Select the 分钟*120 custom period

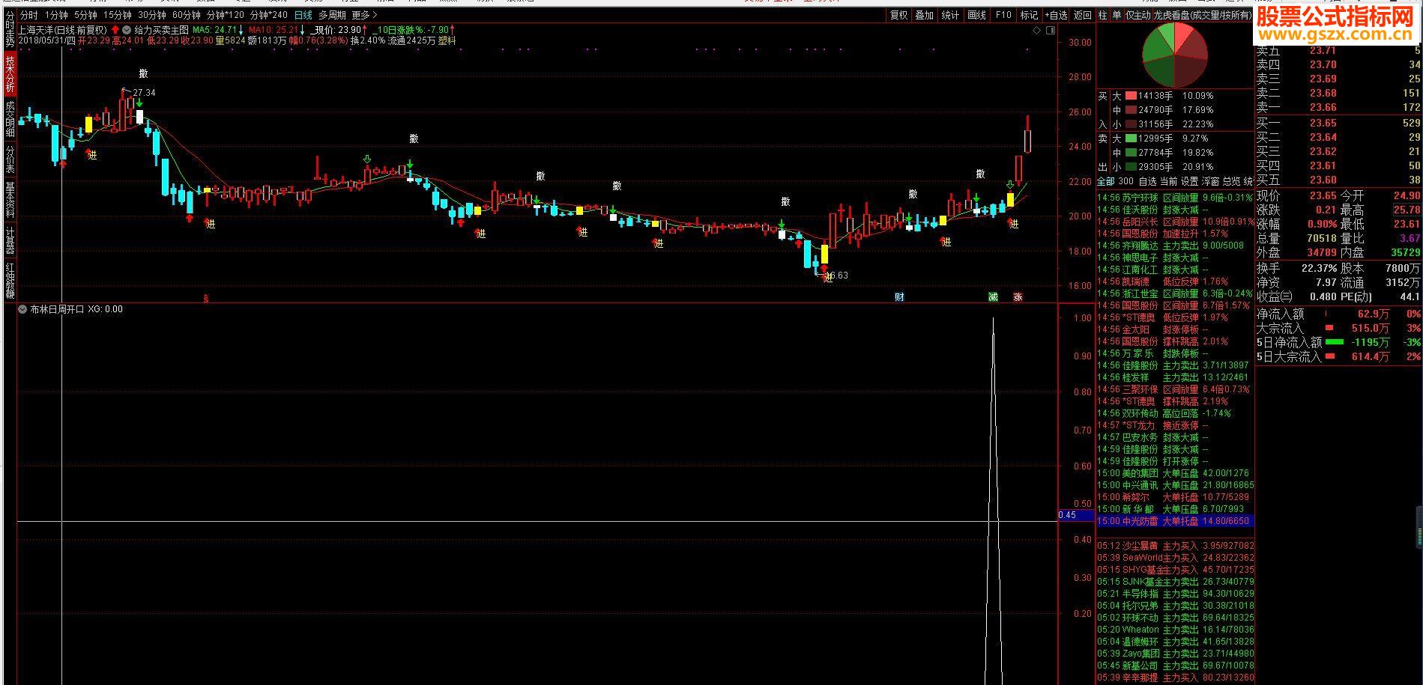[226, 15]
